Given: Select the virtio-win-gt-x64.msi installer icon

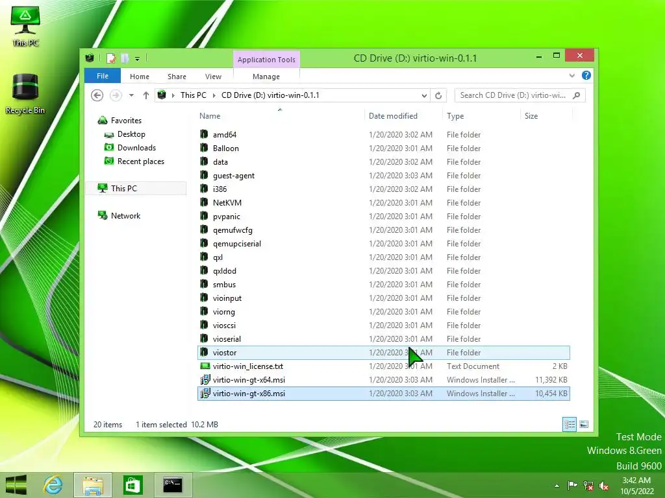Looking at the screenshot, I should 205,379.
